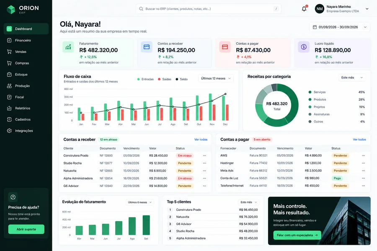Open row actions for Studio Rocha invoice
The height and width of the screenshot is (251, 377).
[204, 163]
